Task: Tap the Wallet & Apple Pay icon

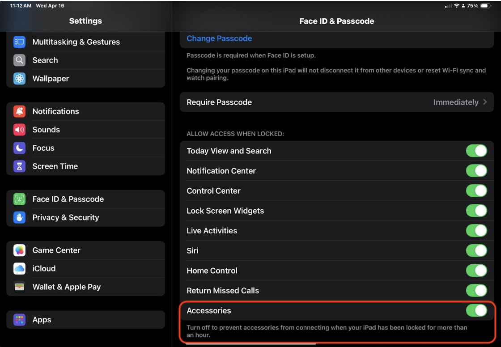Action: [20, 287]
